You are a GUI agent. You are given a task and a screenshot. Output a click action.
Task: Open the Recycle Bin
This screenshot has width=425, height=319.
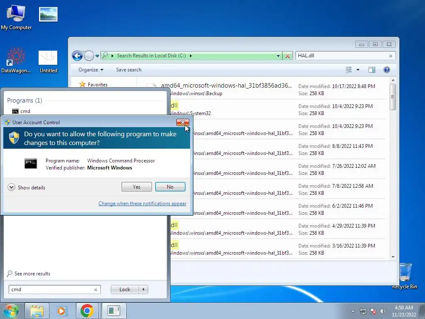pos(405,276)
